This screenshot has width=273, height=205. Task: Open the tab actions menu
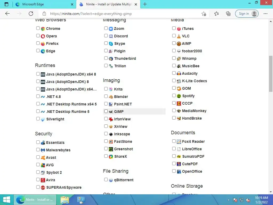tap(6, 4)
